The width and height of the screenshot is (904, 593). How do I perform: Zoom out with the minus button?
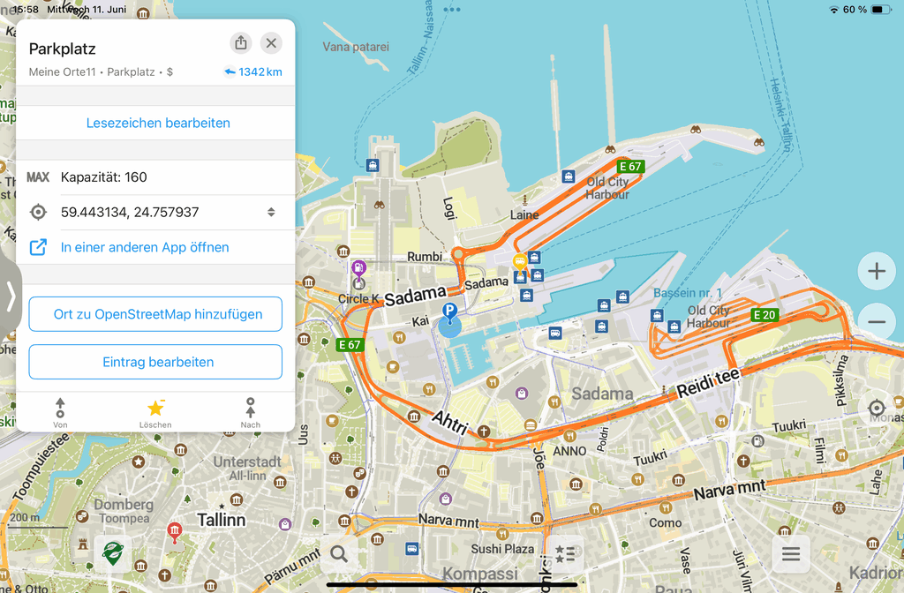pyautogui.click(x=877, y=321)
